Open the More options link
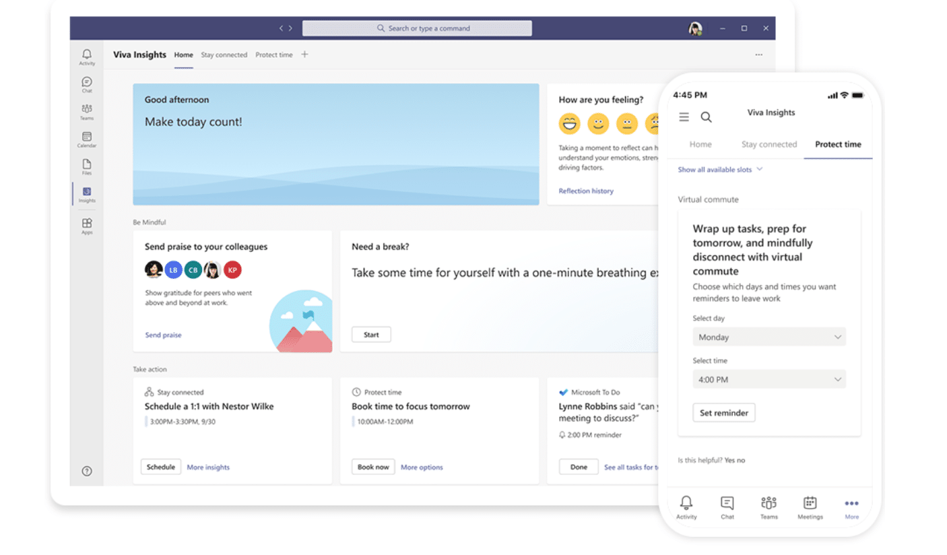Image resolution: width=947 pixels, height=555 pixels. (422, 467)
